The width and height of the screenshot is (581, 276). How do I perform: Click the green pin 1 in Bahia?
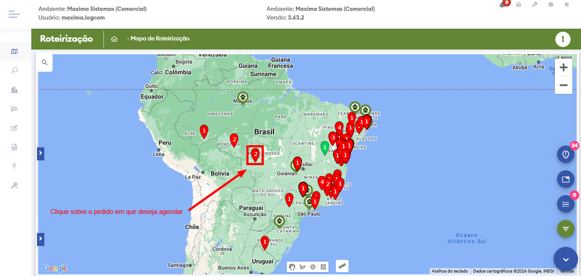coord(325,148)
